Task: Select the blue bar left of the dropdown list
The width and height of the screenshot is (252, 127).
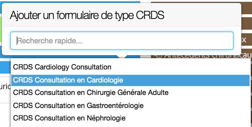Action: pyautogui.click(x=5, y=67)
